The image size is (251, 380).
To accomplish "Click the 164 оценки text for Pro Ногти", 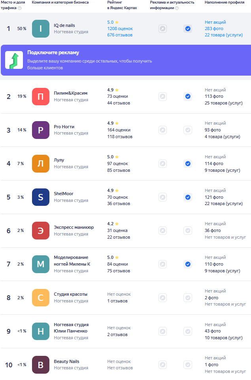I will pos(119,130).
